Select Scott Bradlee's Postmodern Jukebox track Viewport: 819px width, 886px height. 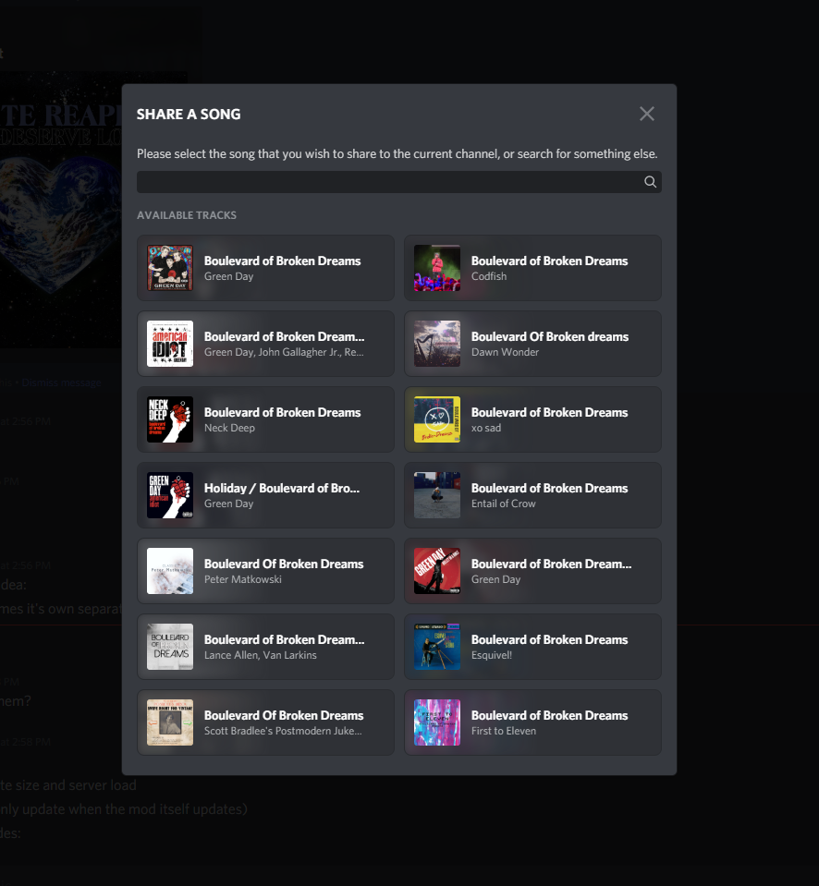pyautogui.click(x=265, y=722)
